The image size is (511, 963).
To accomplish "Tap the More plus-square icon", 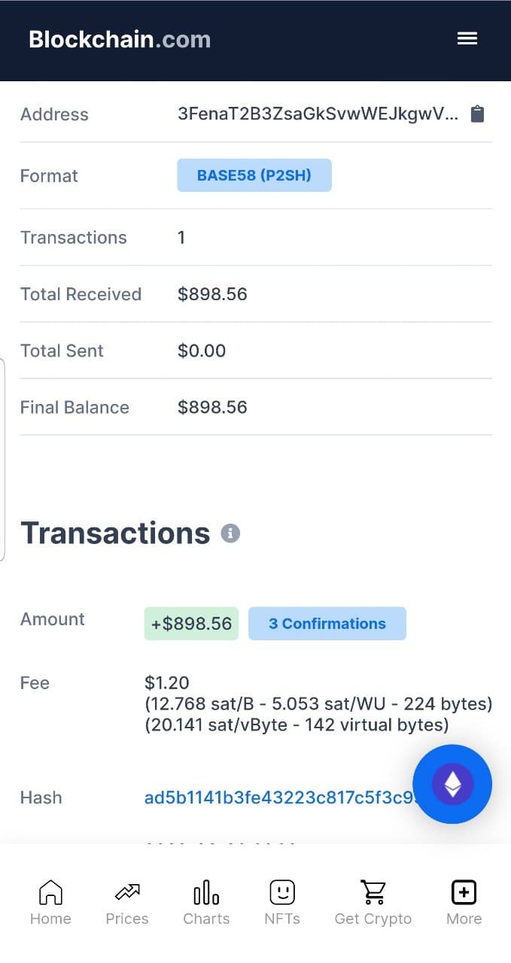I will coord(464,900).
